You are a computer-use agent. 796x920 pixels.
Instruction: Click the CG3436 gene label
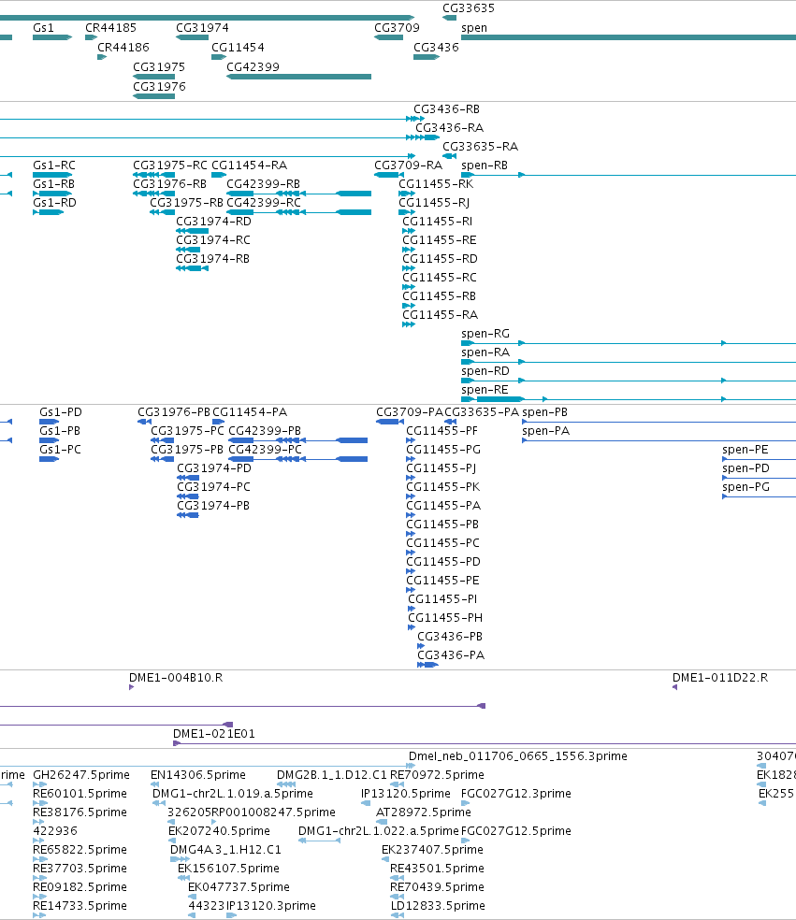point(436,47)
